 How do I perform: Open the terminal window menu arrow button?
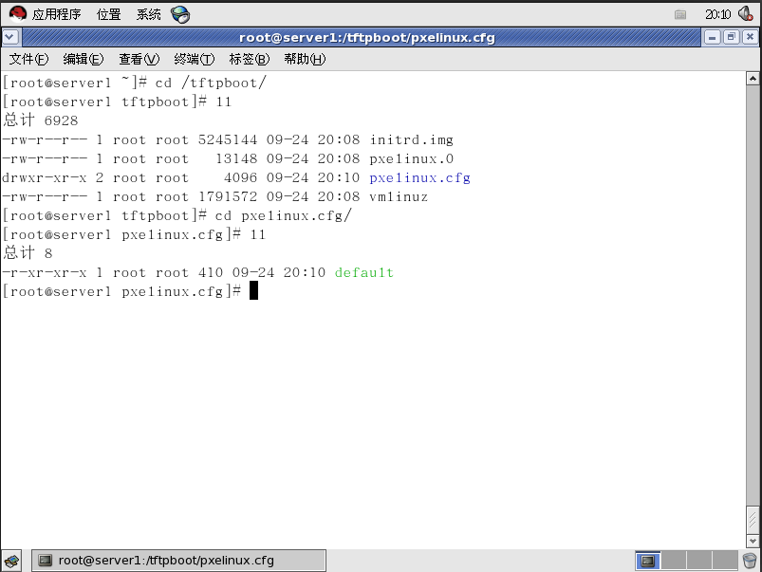[x=10, y=37]
